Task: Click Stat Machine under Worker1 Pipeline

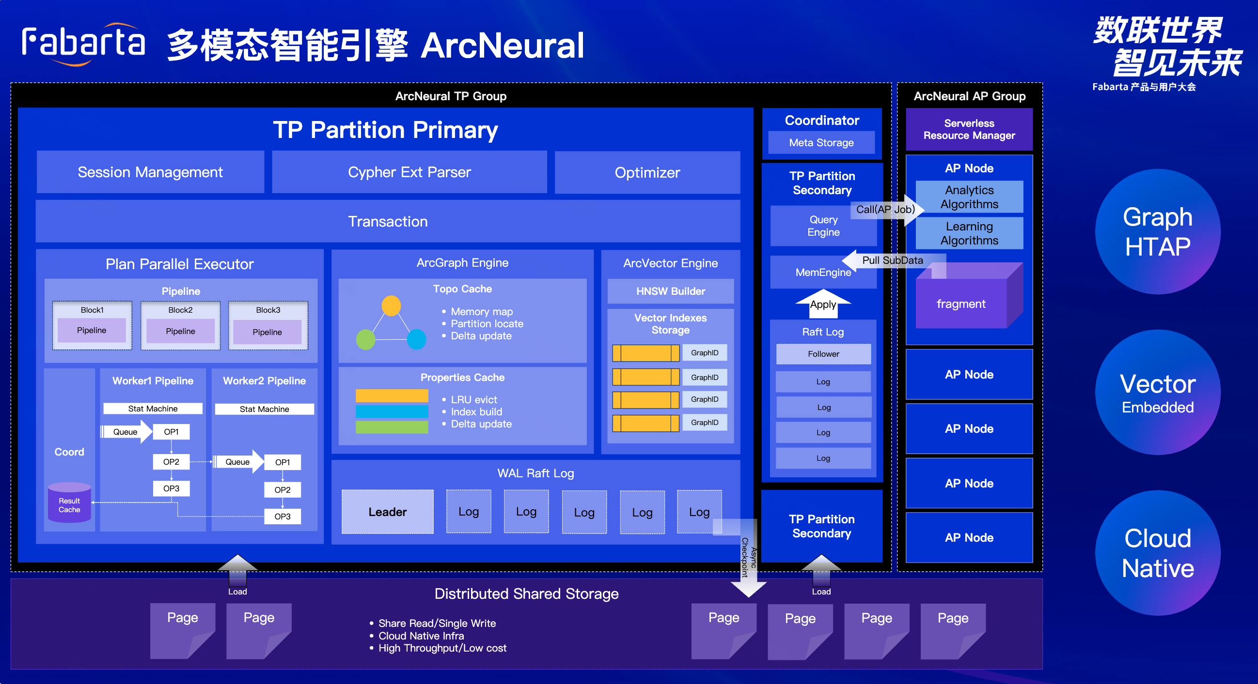Action: (153, 409)
